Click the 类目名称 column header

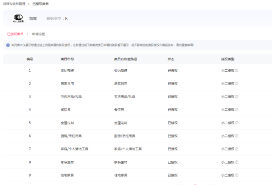(x=67, y=59)
